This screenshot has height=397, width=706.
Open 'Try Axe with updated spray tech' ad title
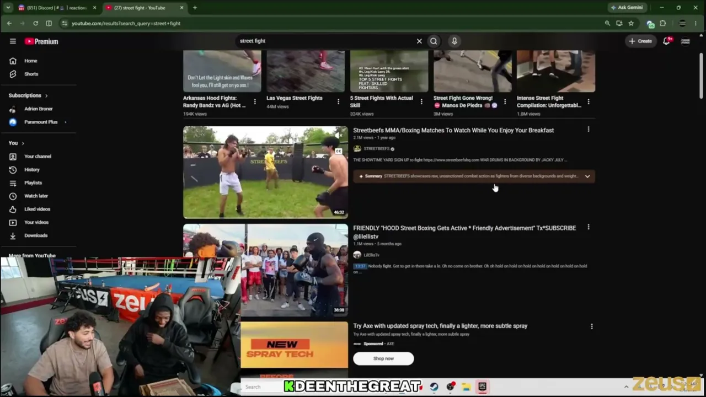pyautogui.click(x=440, y=326)
